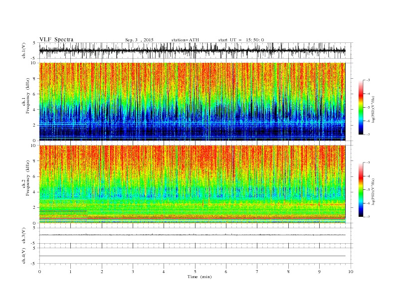Click the ch.1 Frequency (kHz) axis label
The width and height of the screenshot is (395, 305).
(26, 96)
